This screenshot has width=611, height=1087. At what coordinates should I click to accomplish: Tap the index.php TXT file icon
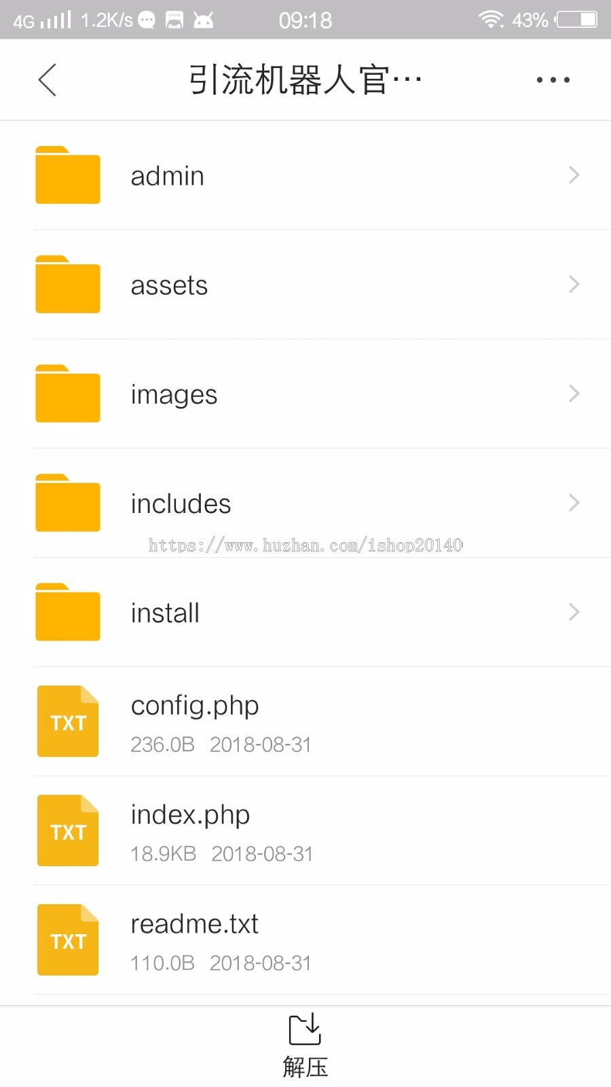(68, 831)
